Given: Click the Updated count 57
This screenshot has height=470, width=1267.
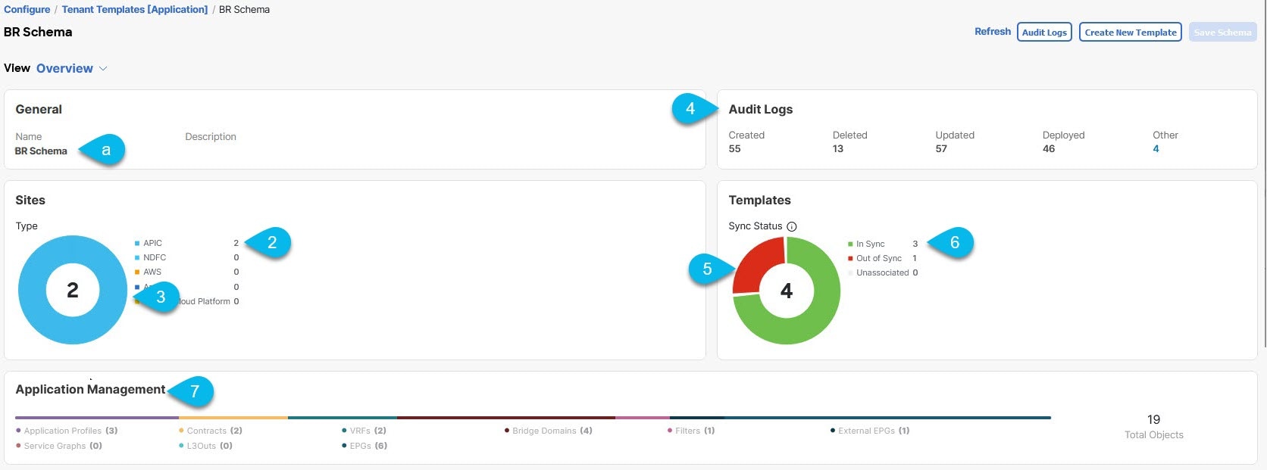Looking at the screenshot, I should (941, 149).
